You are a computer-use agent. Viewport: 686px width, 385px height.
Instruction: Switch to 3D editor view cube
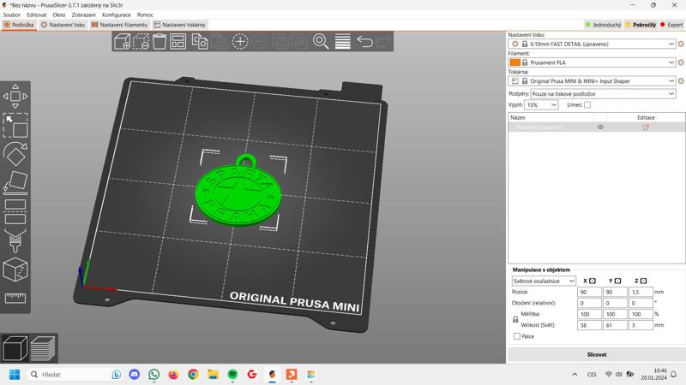pos(15,348)
